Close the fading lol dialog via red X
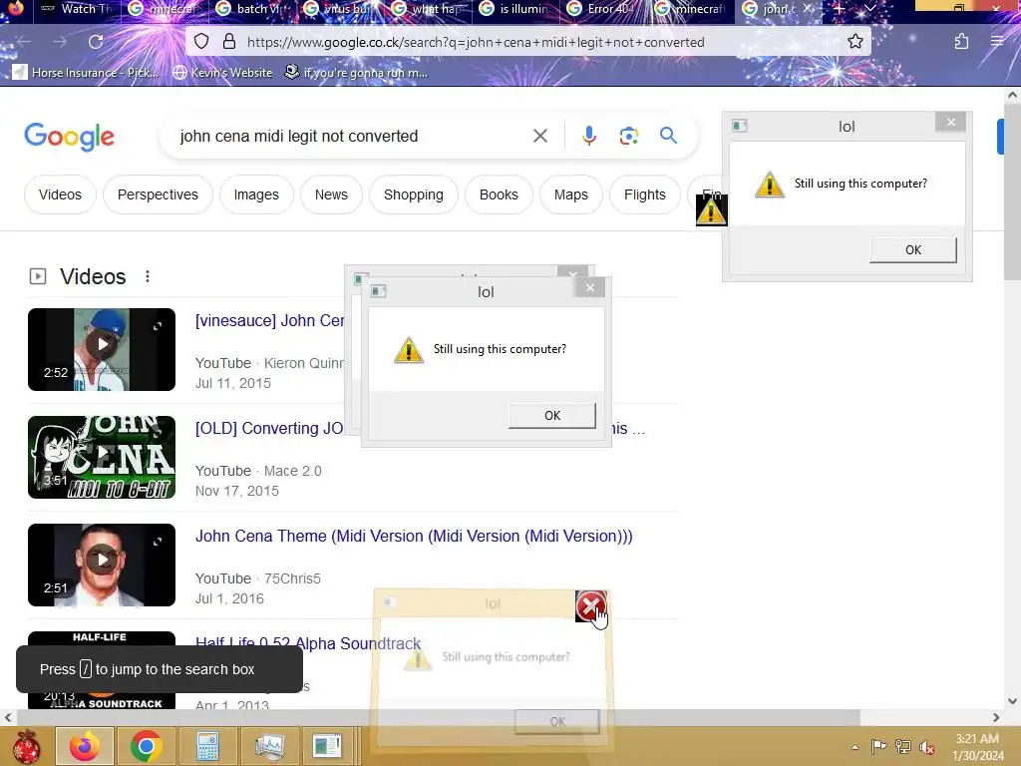 tap(590, 606)
